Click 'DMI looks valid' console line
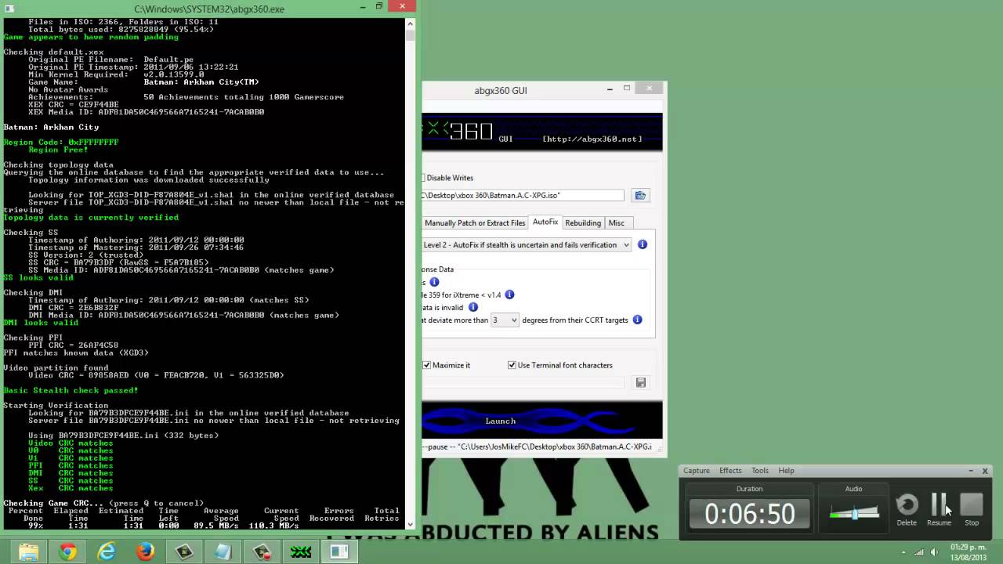The height and width of the screenshot is (564, 1003). click(x=41, y=323)
